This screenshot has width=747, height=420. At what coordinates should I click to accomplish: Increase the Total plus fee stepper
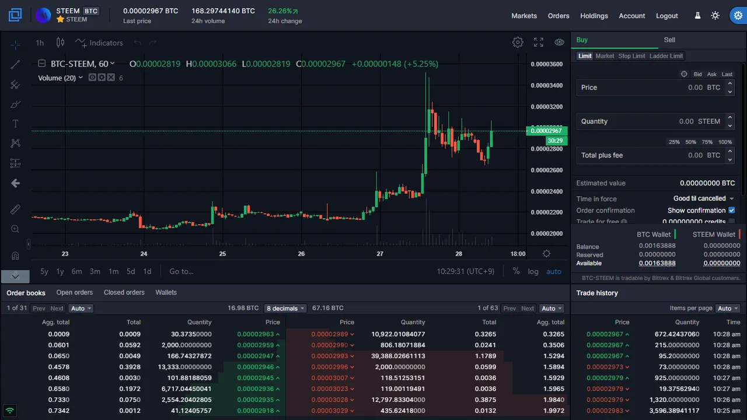pos(729,152)
